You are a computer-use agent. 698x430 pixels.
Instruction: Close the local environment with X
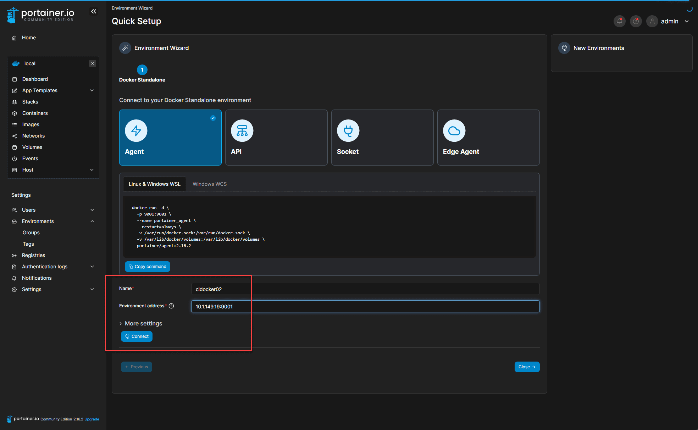pyautogui.click(x=93, y=63)
